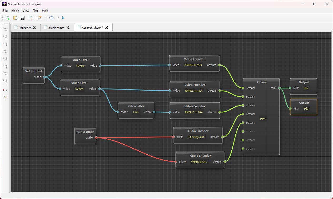Click the blue fit-to-view icon

point(51,18)
